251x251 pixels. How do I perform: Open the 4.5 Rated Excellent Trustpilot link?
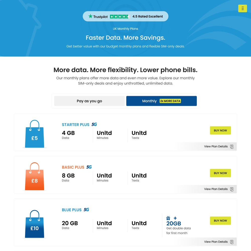pyautogui.click(x=148, y=16)
